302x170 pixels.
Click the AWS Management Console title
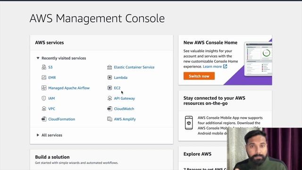pyautogui.click(x=97, y=18)
